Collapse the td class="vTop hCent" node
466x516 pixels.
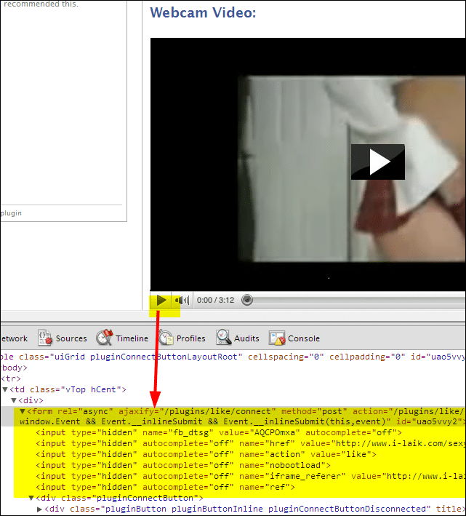[x=5, y=389]
